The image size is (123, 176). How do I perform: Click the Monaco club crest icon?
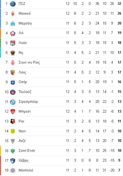pos(13,14)
